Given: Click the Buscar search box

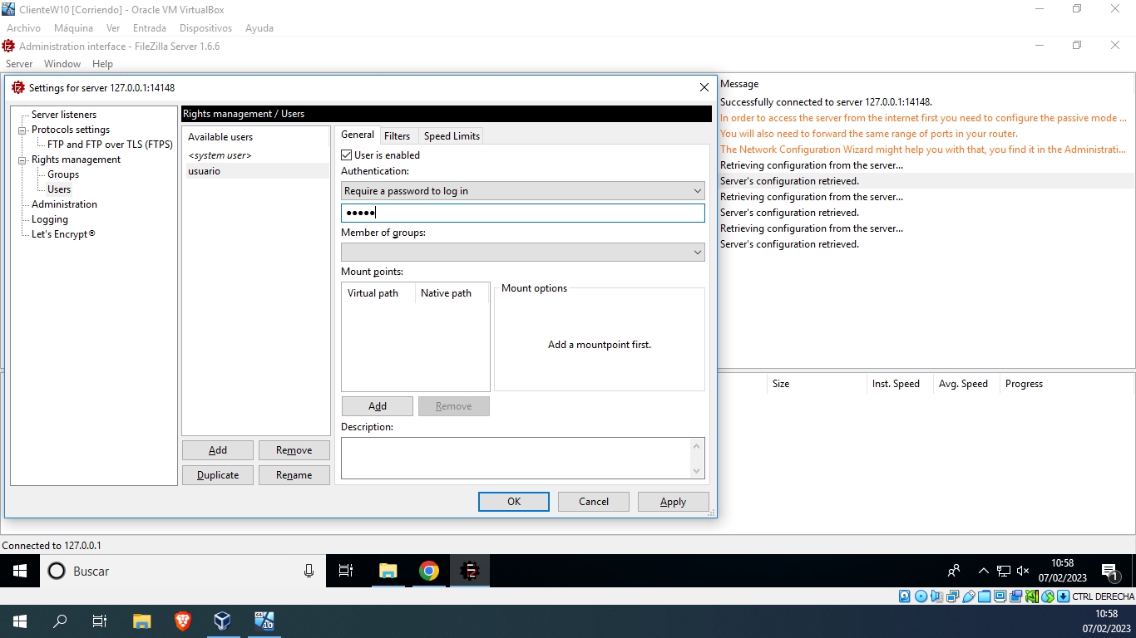Looking at the screenshot, I should click(183, 571).
